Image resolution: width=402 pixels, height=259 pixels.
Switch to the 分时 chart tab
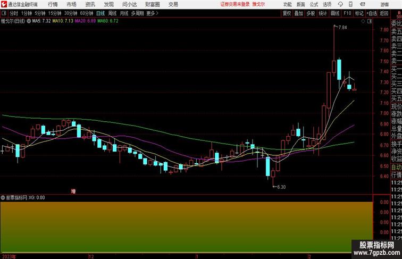tap(14, 13)
